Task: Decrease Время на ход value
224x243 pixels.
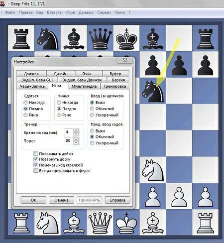Action: point(76,134)
